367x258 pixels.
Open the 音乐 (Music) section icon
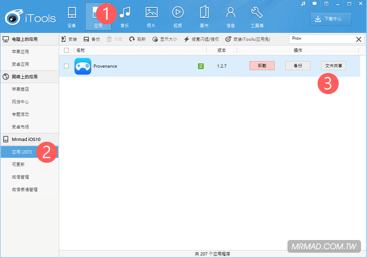(x=125, y=13)
